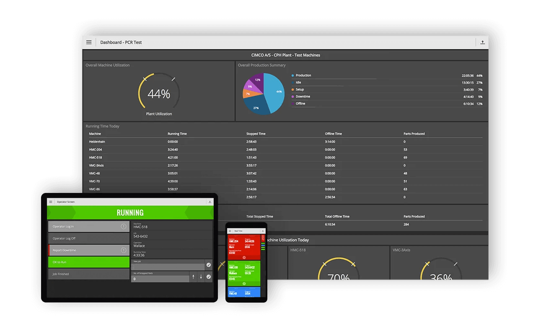Viewport: 533px width, 334px height.
Task: Click the export icon in Dashboard header
Action: pyautogui.click(x=482, y=42)
